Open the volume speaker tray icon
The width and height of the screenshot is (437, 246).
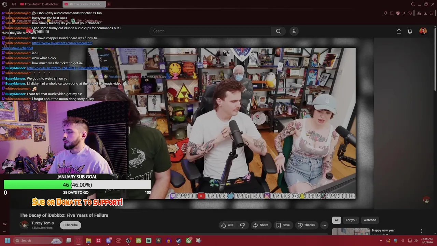coord(415,241)
